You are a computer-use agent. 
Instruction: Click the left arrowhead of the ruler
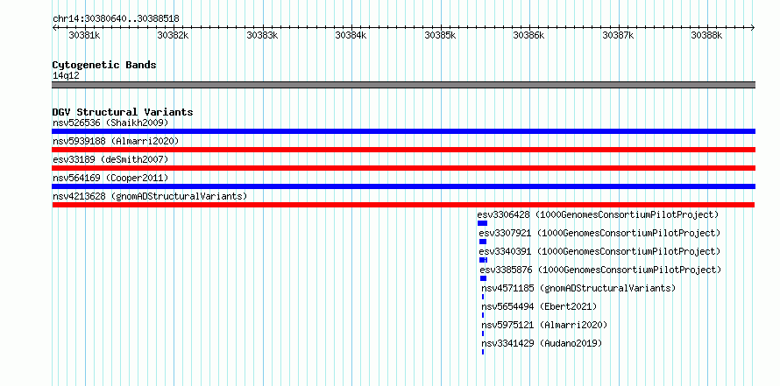54,27
